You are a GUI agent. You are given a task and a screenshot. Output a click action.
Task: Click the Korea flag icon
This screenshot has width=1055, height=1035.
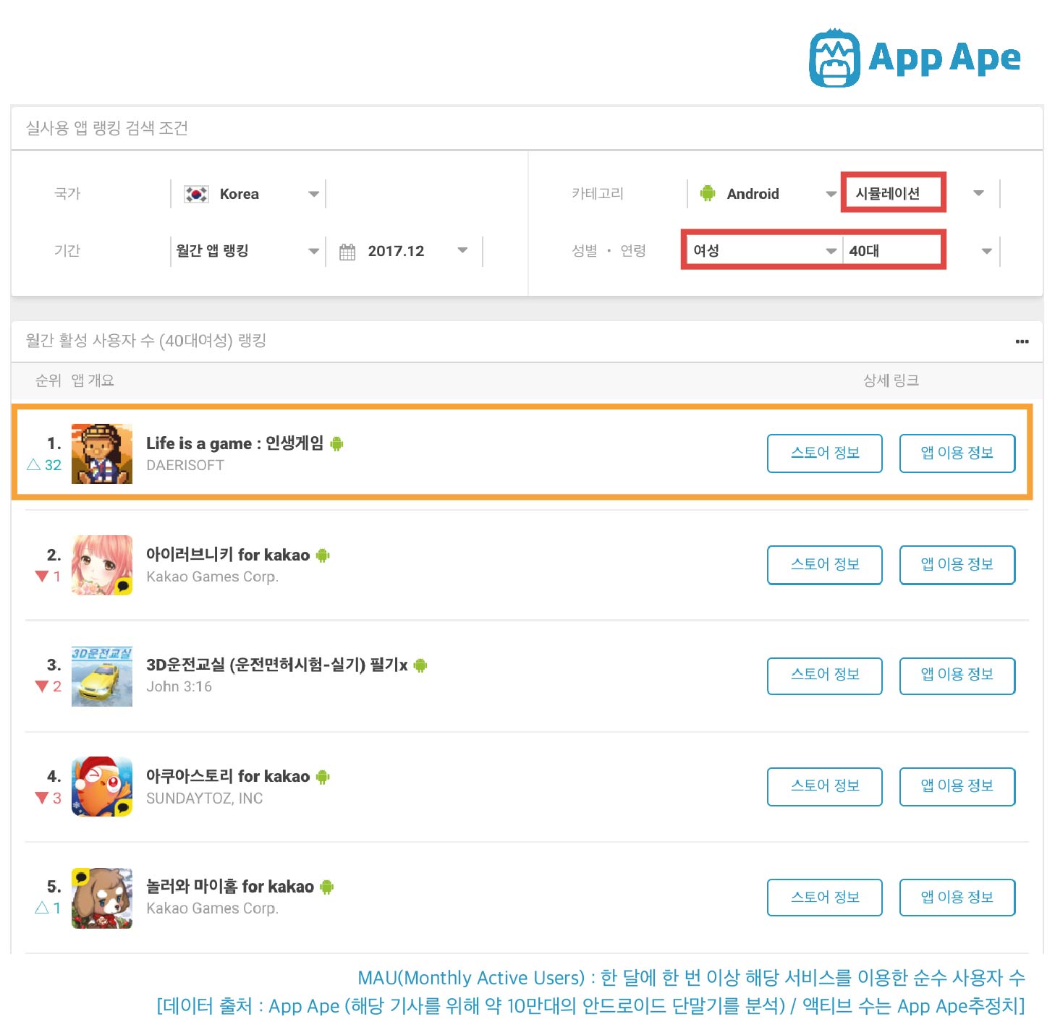pyautogui.click(x=196, y=194)
